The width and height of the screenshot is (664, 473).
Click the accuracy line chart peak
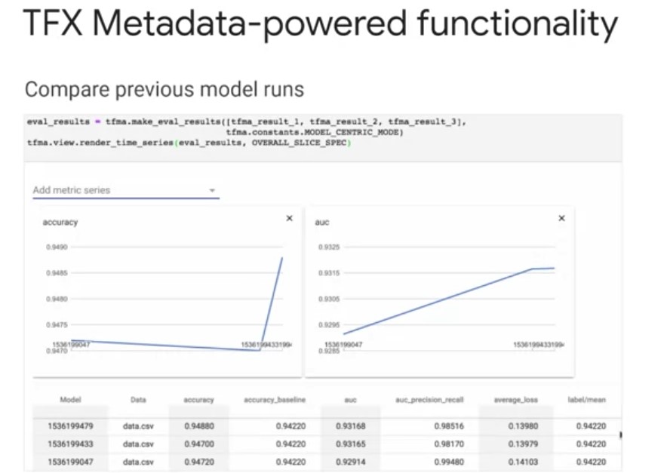pyautogui.click(x=282, y=259)
